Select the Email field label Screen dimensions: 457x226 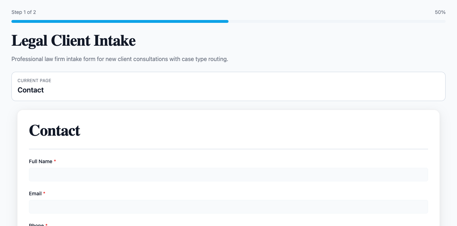click(35, 194)
